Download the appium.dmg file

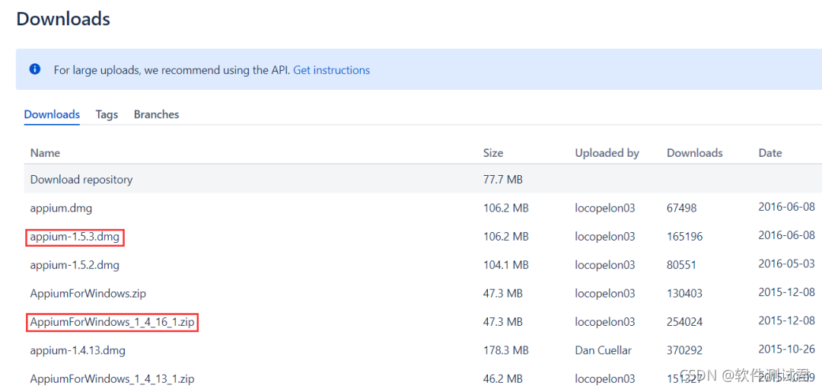[61, 208]
